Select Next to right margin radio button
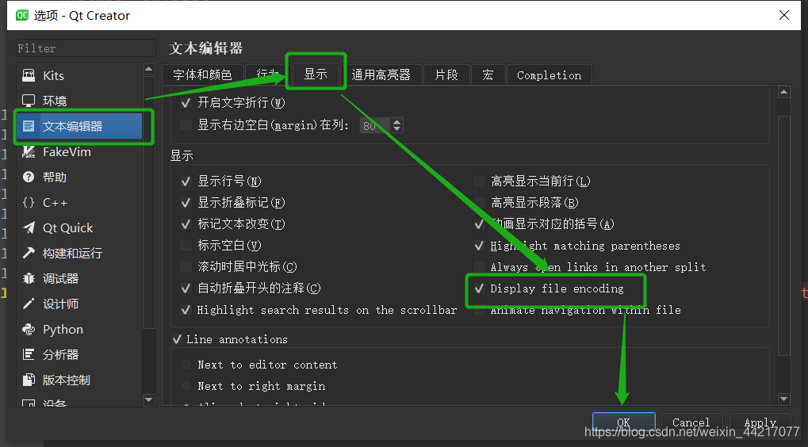Screen dimensions: 808x447 [186, 386]
